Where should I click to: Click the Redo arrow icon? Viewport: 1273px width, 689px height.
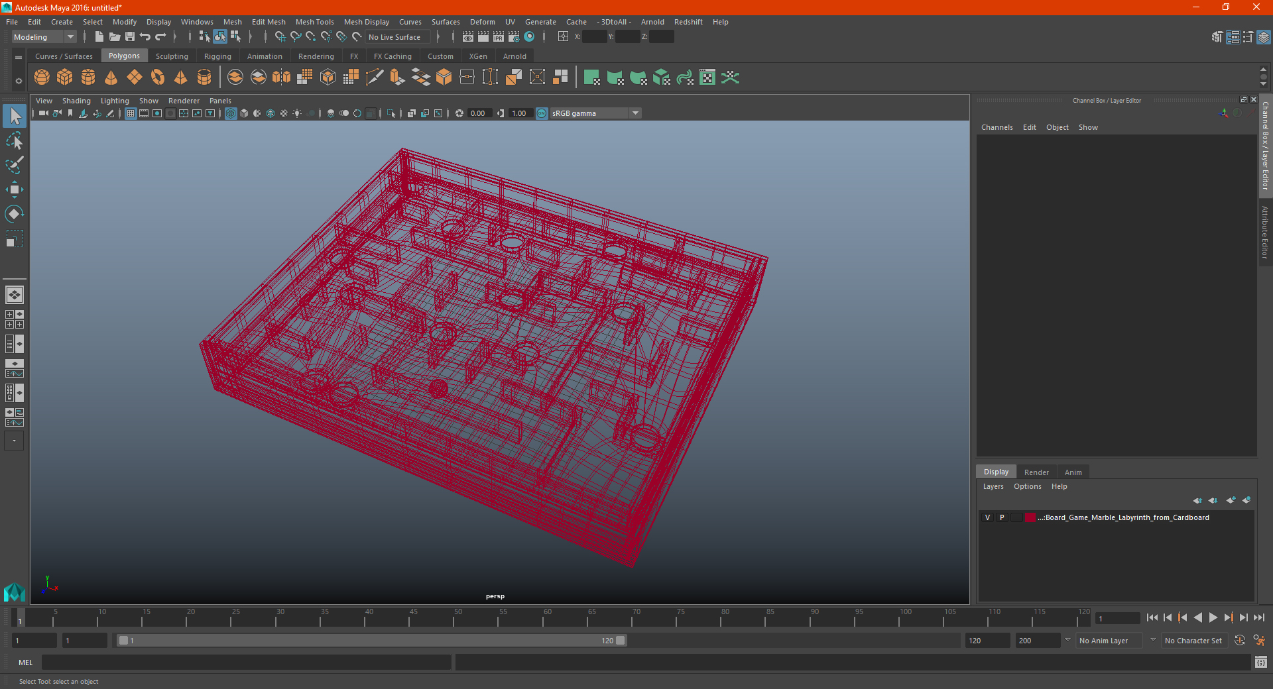coord(160,37)
